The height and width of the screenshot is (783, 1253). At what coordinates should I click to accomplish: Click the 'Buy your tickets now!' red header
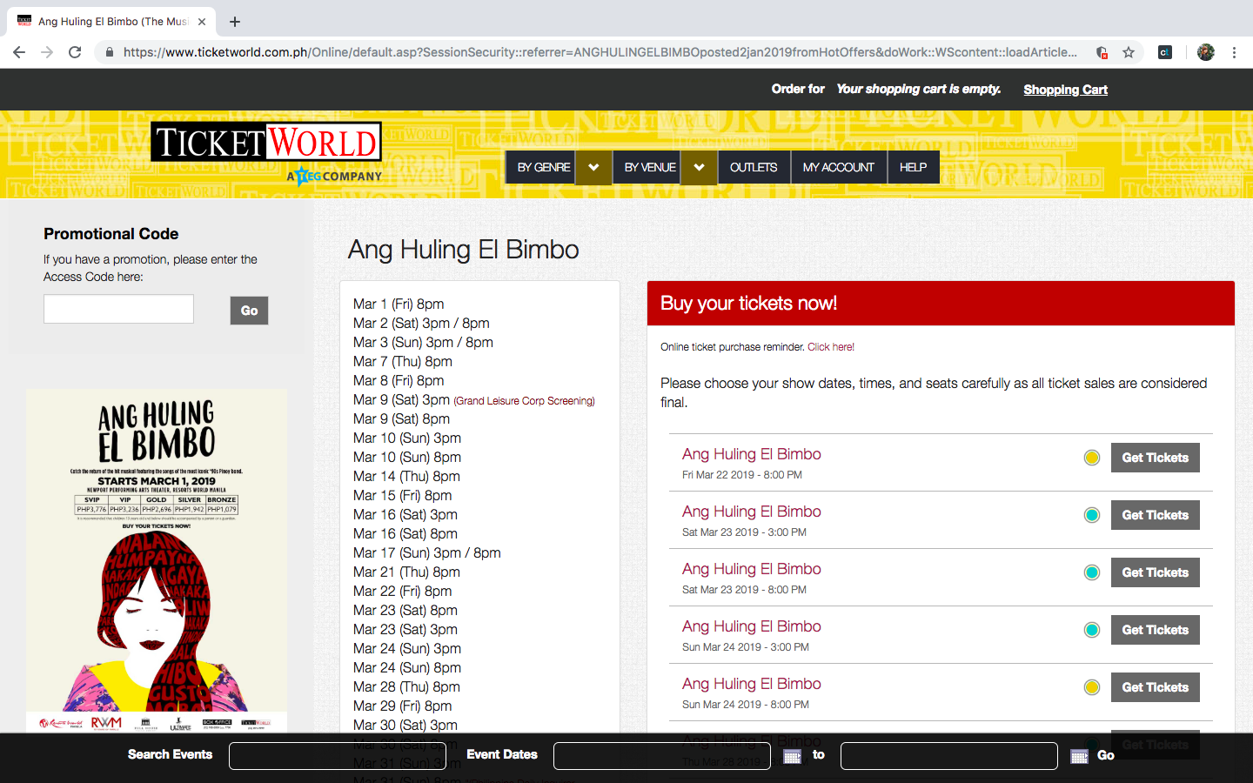coord(941,304)
